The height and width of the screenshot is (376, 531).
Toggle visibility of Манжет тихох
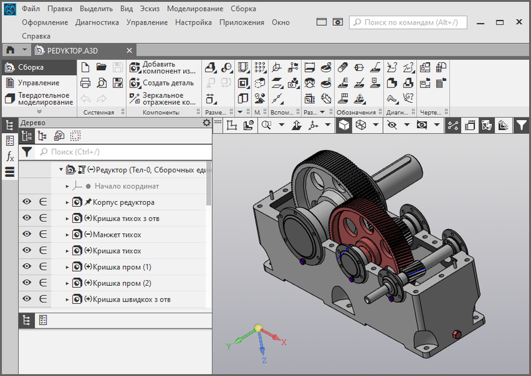pos(27,234)
